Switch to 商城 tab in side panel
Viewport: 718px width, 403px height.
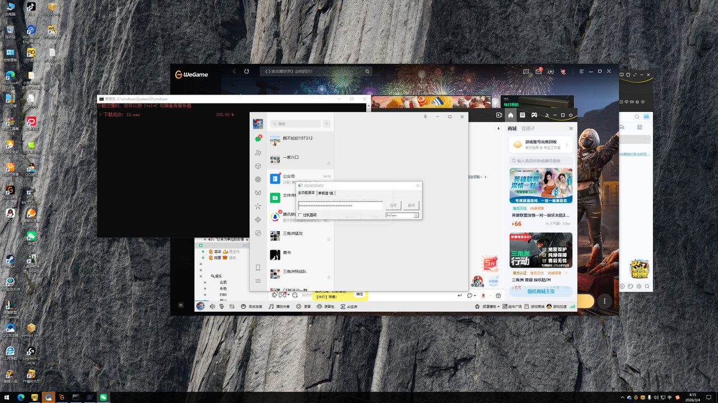coord(512,128)
